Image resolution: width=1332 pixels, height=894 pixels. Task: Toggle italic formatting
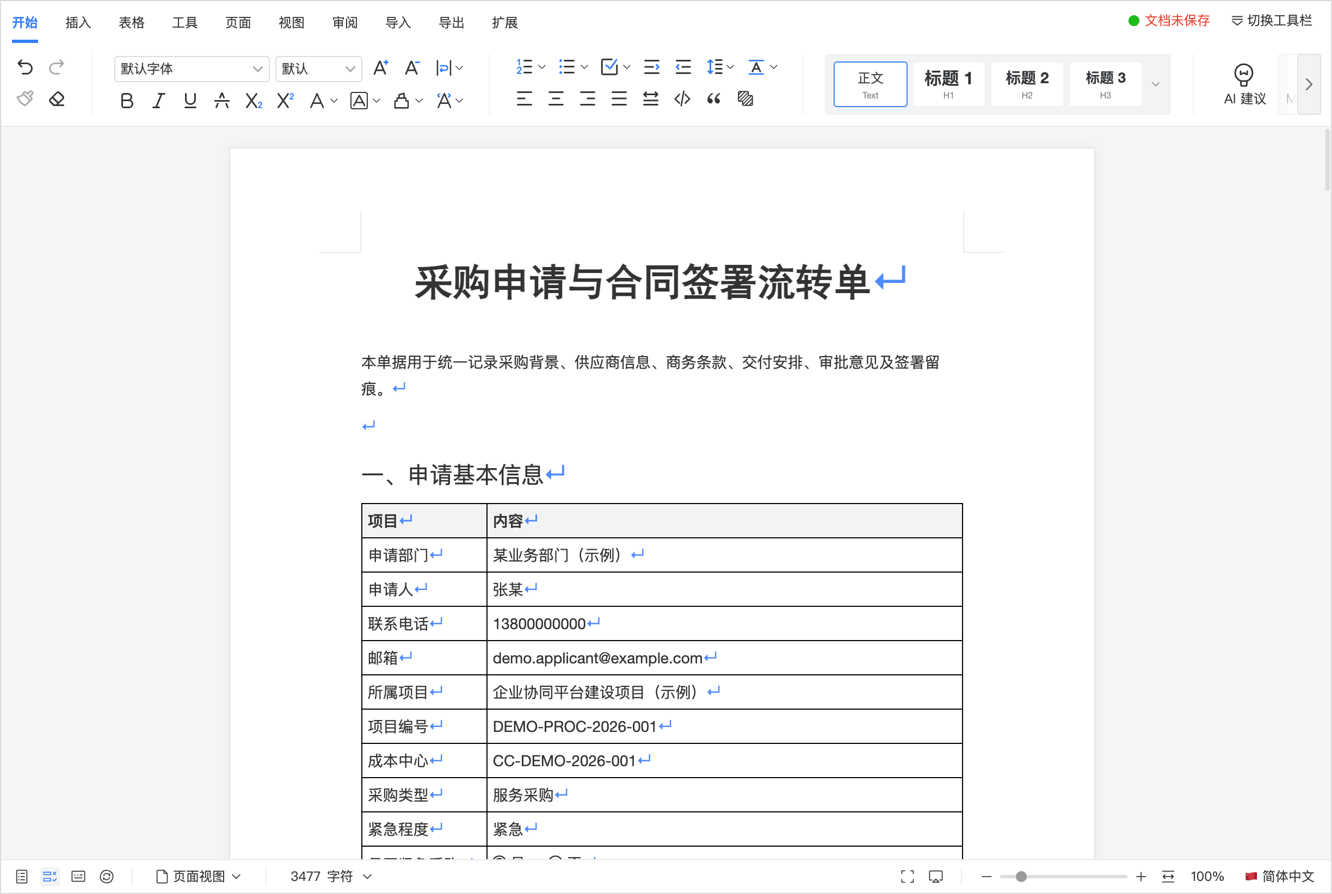[158, 101]
